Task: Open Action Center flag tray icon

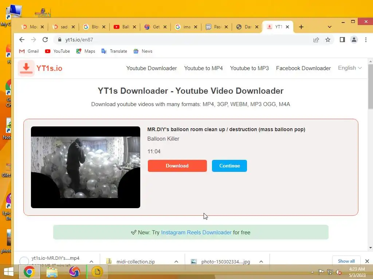Action: click(321, 272)
